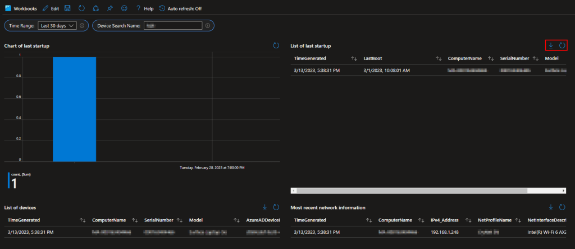Open the Workbooks menu item

(21, 8)
